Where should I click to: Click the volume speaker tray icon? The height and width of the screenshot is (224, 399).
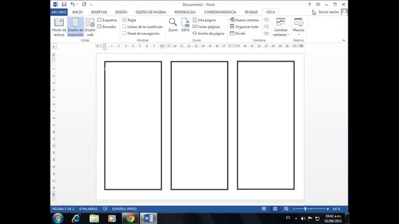pos(303,218)
